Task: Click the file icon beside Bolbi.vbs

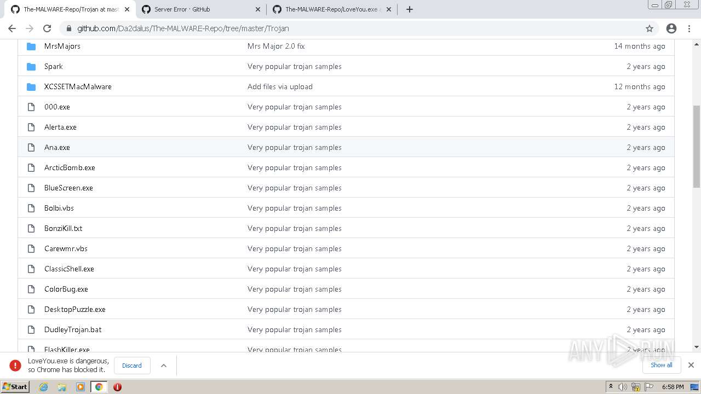Action: (31, 208)
